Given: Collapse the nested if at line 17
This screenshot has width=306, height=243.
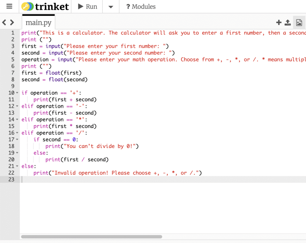Looking at the screenshot, I should [x=17, y=140].
